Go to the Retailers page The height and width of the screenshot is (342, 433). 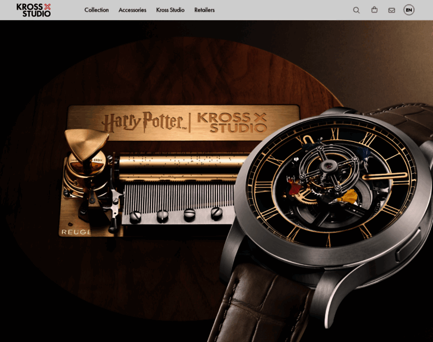205,10
